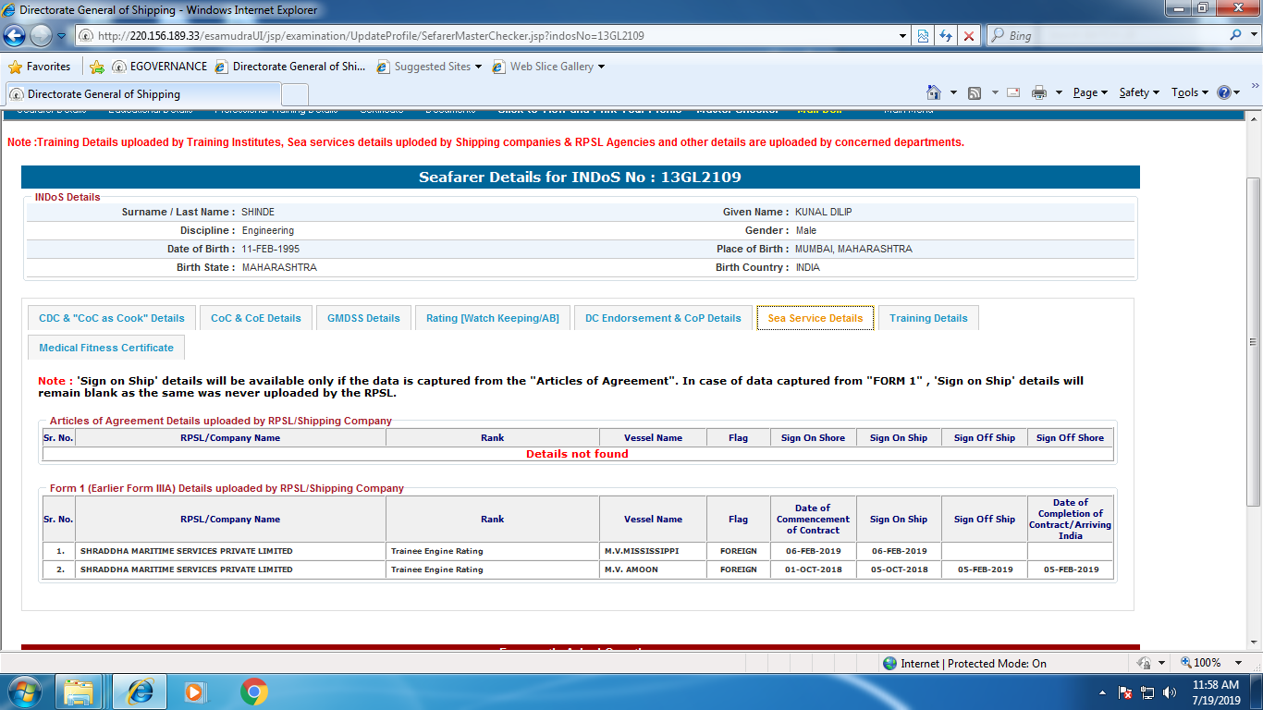Click the Print icon in command bar

pos(1038,92)
